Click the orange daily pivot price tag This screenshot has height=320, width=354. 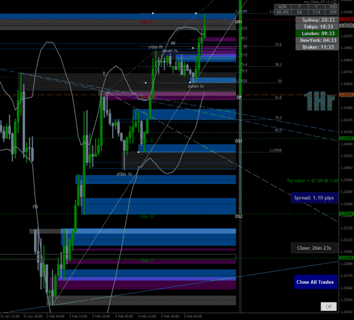tap(347, 95)
